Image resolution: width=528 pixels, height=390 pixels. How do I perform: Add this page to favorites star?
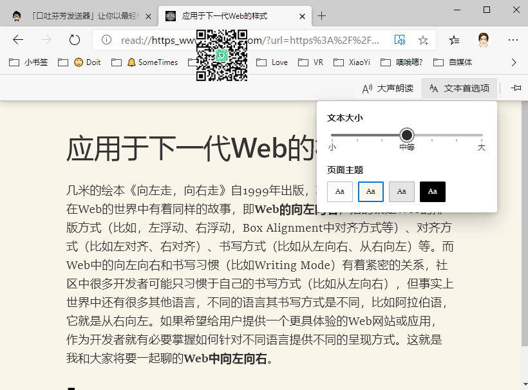[423, 41]
